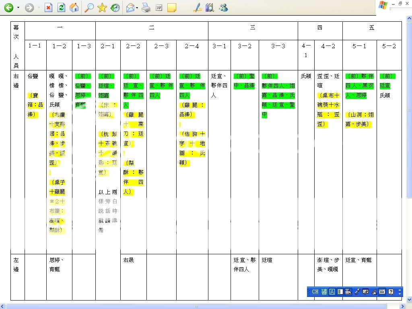Open the Messenger people icon
Screen dimensions: 412x309
click(x=223, y=8)
